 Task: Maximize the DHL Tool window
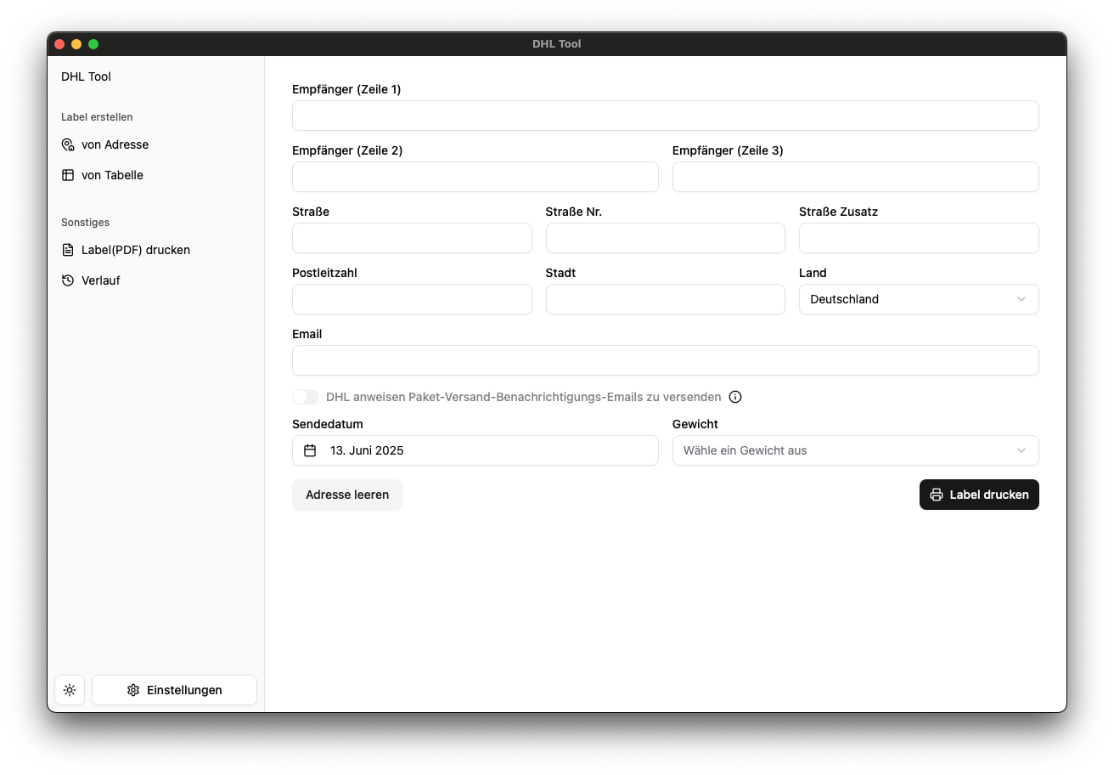point(93,44)
